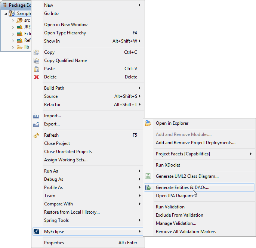
Task: Expand the src folder tree node
Action: pos(13,21)
